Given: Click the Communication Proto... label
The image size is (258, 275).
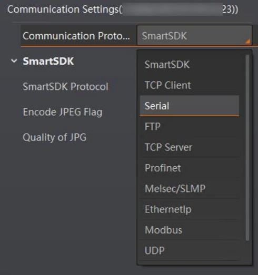Looking at the screenshot, I should [x=76, y=36].
